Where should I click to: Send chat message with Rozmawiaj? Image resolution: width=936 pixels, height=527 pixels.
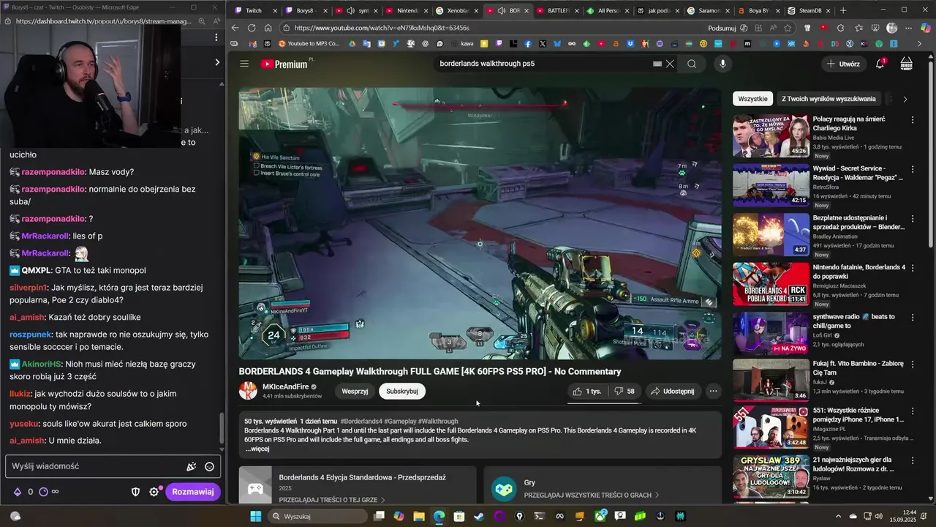[193, 492]
